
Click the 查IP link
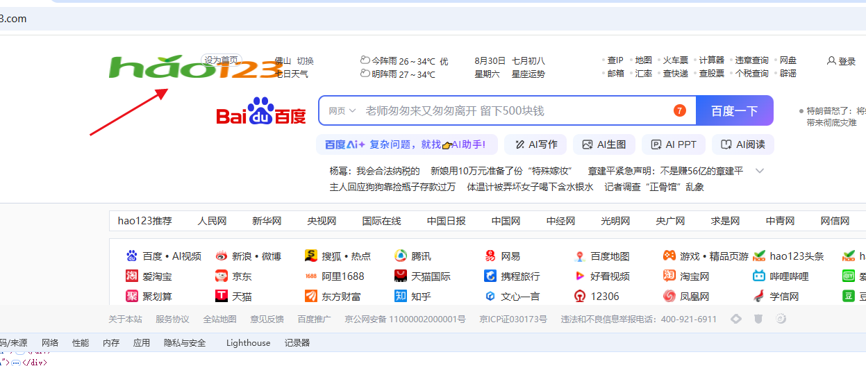click(x=615, y=60)
